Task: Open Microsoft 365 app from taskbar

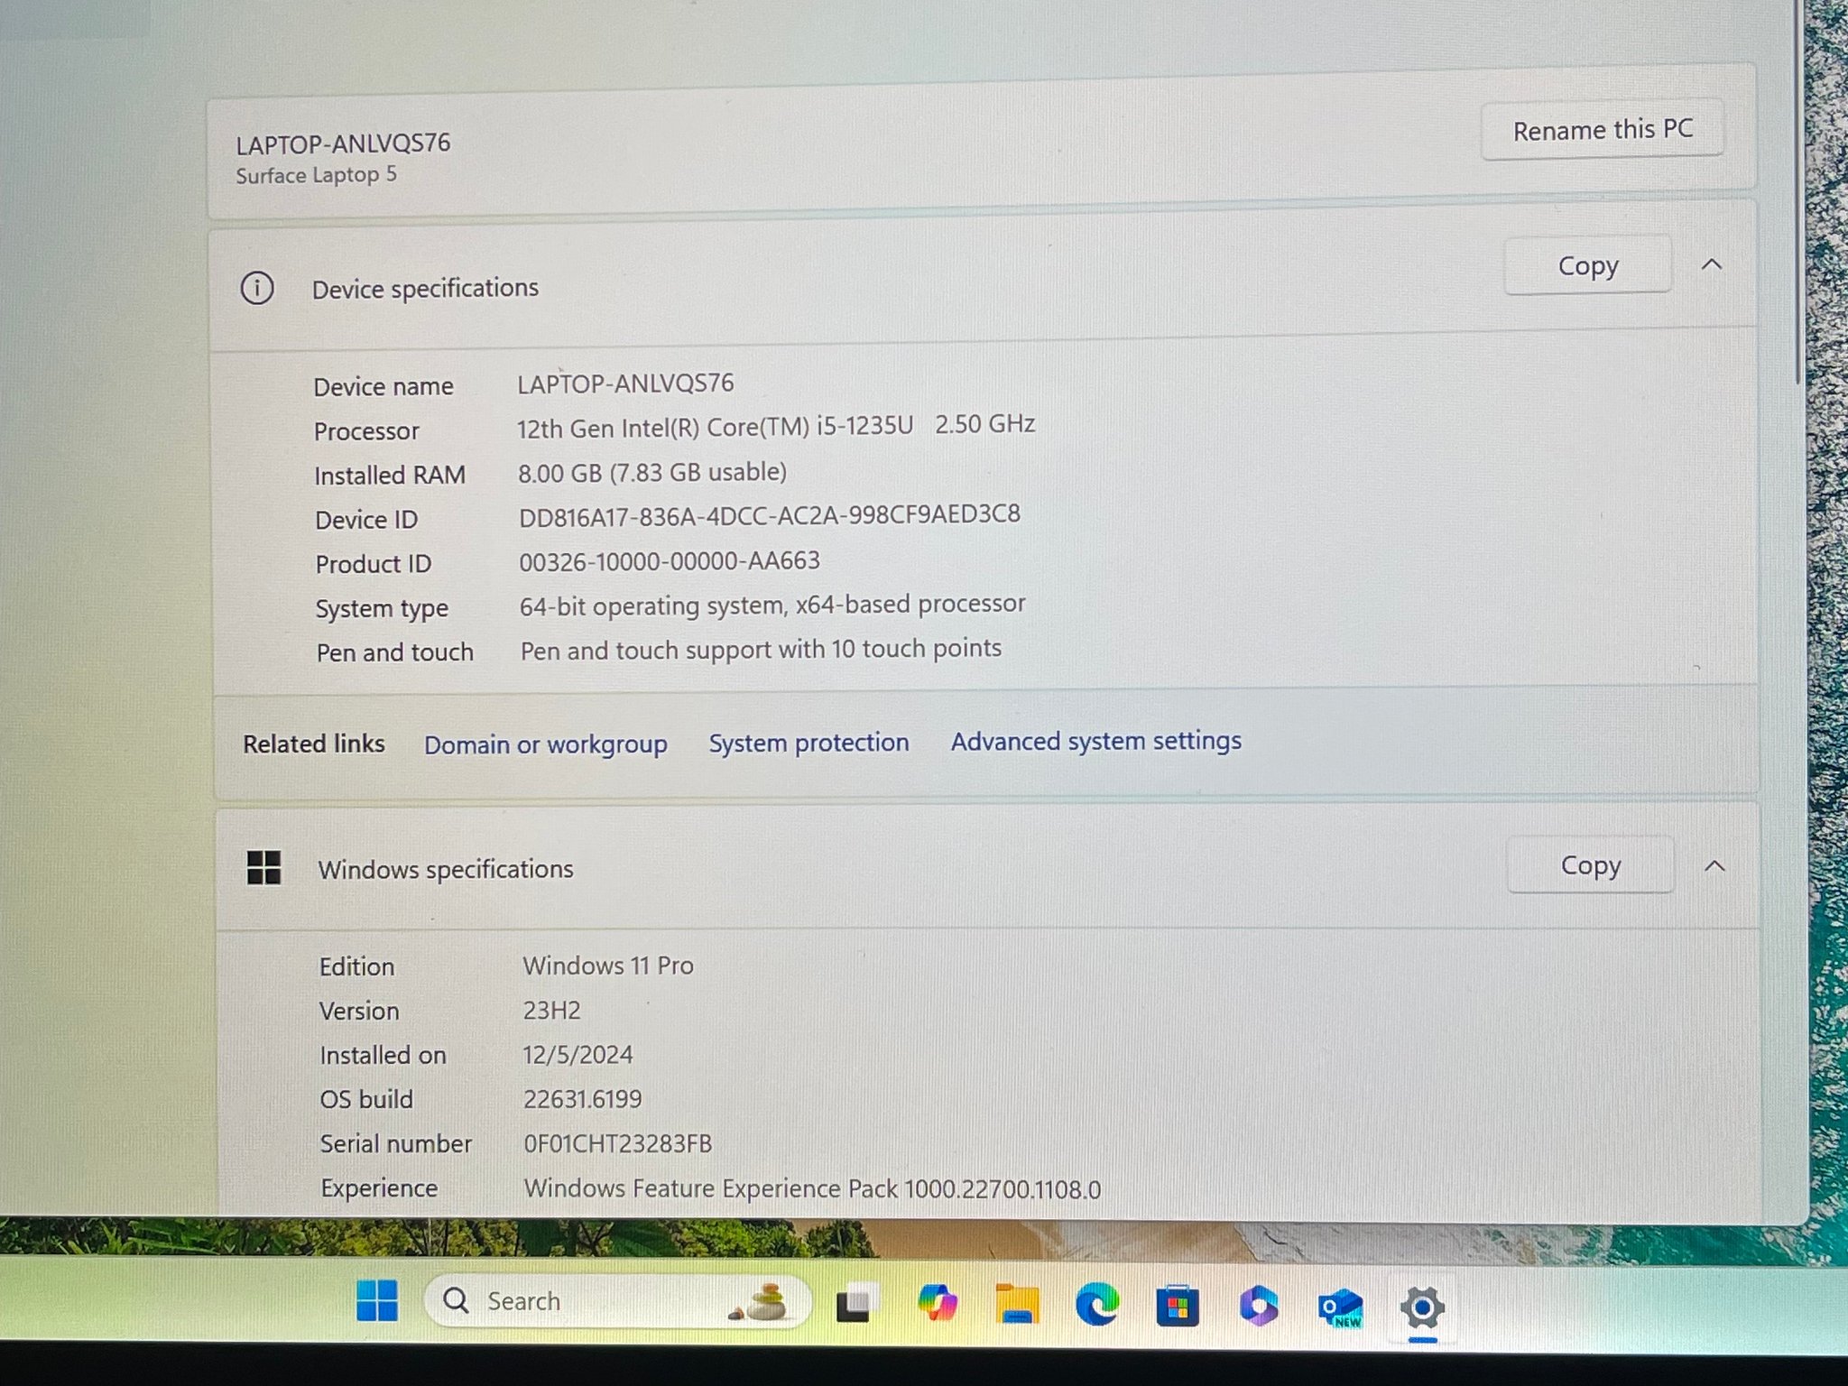Action: point(1259,1306)
